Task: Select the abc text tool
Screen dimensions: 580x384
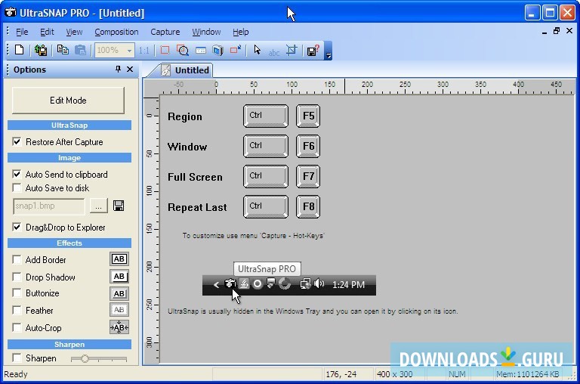Action: 273,52
